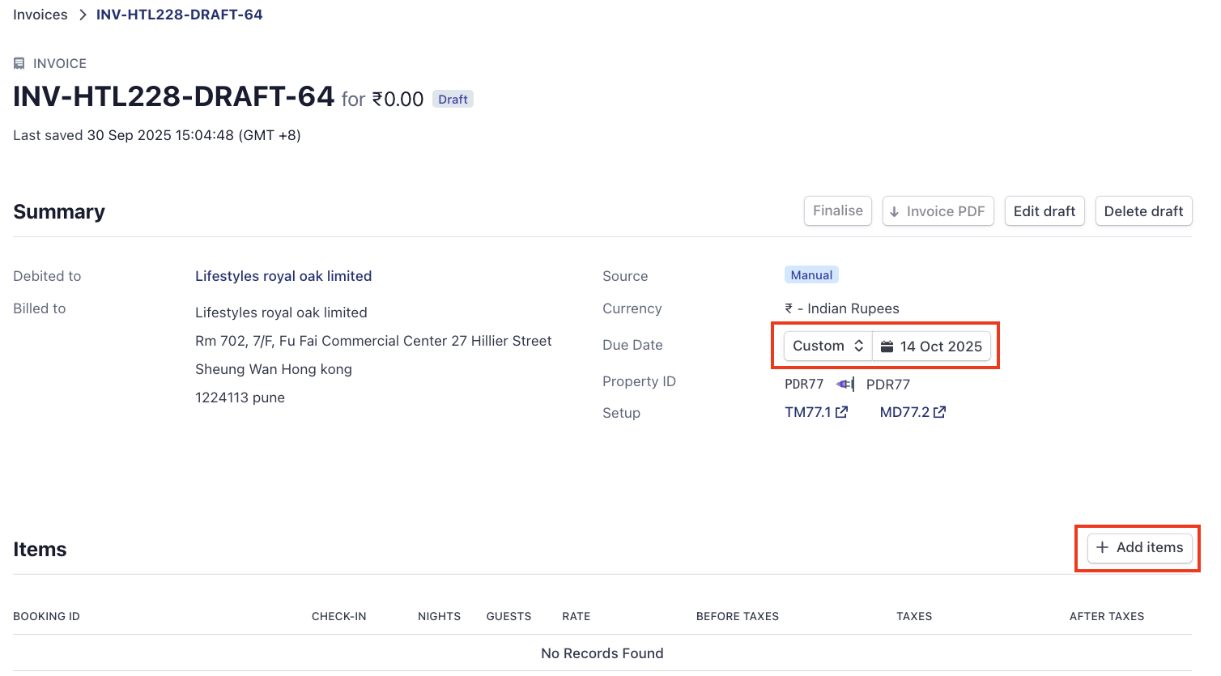The height and width of the screenshot is (676, 1221).
Task: Go back to Invoices breadcrumb
Action: point(40,15)
